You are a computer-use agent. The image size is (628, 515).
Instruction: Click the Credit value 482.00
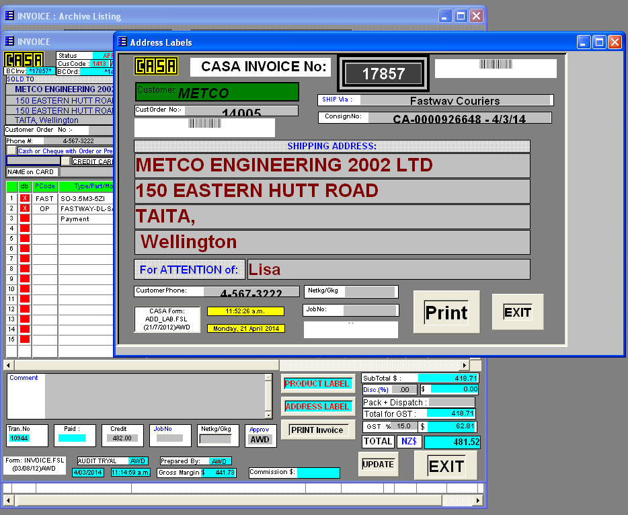(122, 438)
